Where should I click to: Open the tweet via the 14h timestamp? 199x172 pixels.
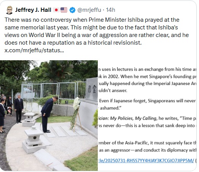[110, 10]
